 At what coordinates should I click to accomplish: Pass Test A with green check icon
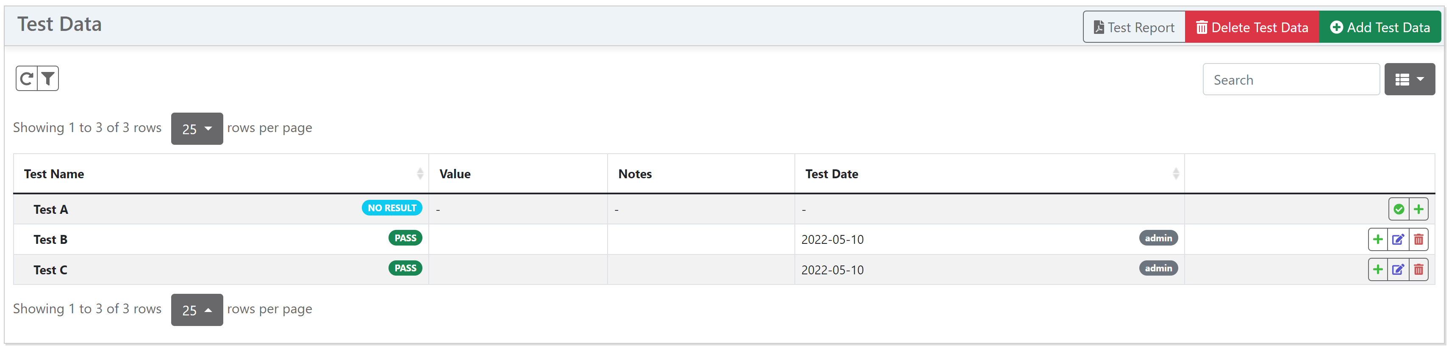1399,209
